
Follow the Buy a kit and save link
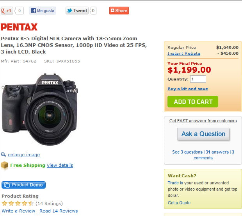click(188, 89)
